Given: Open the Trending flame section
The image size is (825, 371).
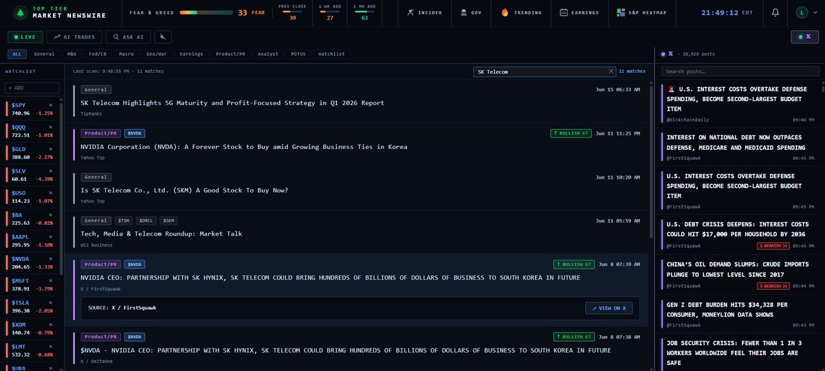Looking at the screenshot, I should point(522,12).
